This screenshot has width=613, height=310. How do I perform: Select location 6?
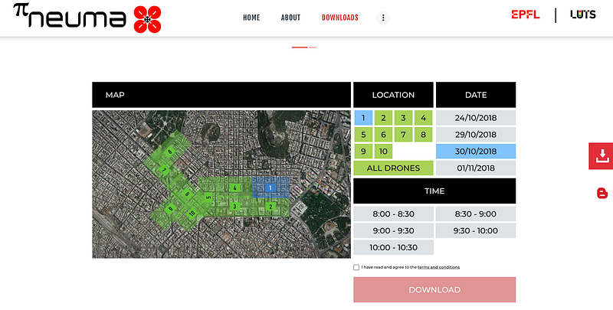[x=384, y=135]
